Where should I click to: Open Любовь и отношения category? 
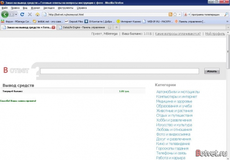coord(174,129)
